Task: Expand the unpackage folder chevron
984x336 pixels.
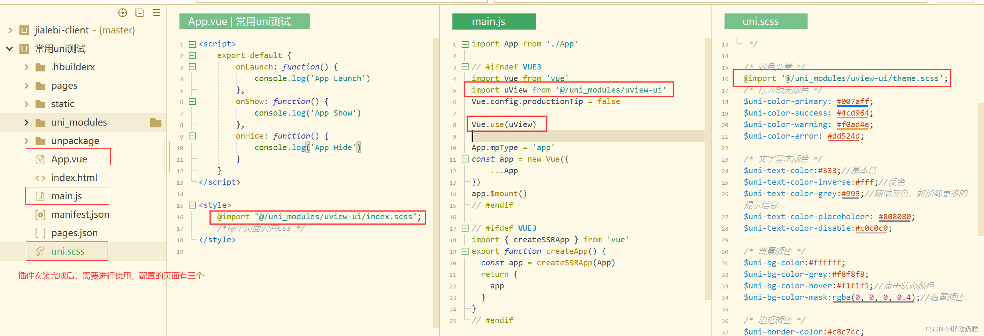Action: [x=27, y=141]
